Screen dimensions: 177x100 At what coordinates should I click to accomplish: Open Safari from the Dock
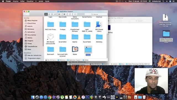pos(45,97)
